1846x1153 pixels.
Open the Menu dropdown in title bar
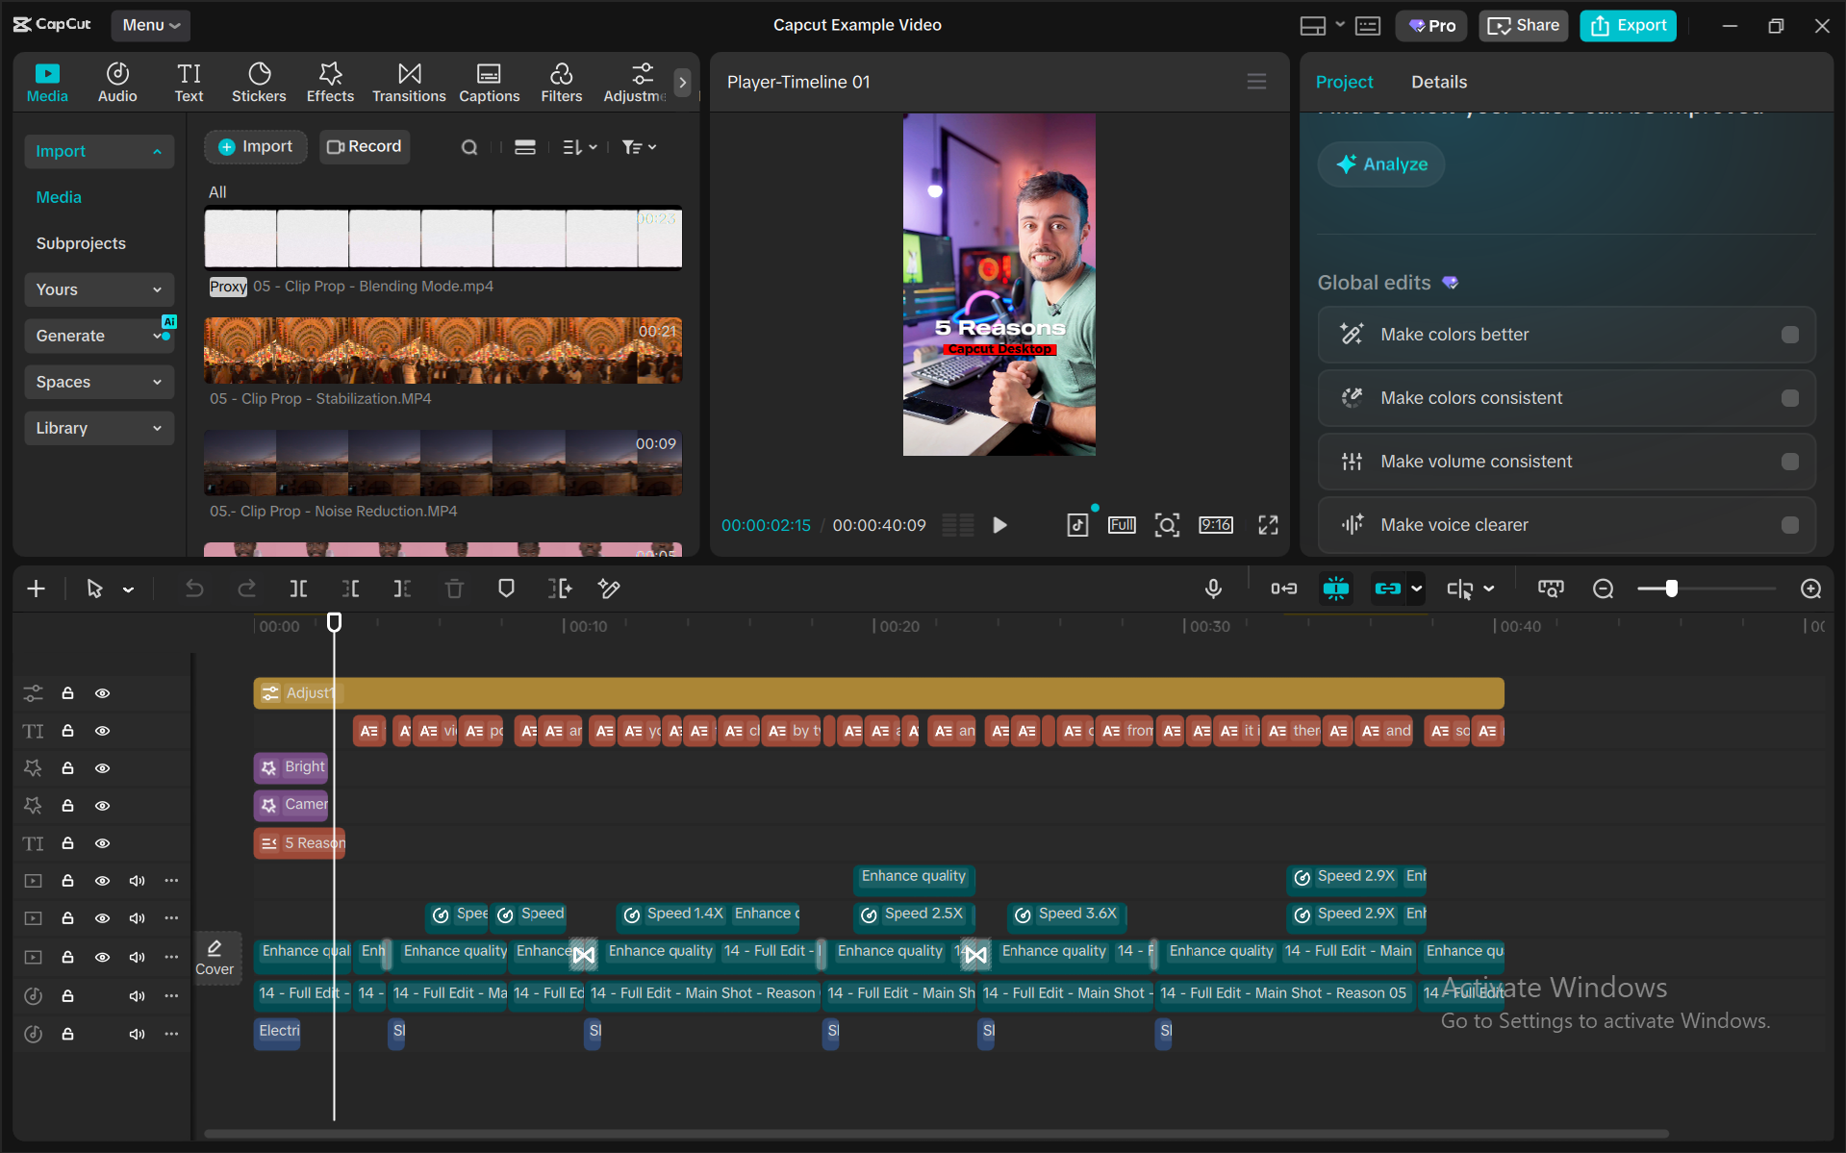(x=151, y=25)
